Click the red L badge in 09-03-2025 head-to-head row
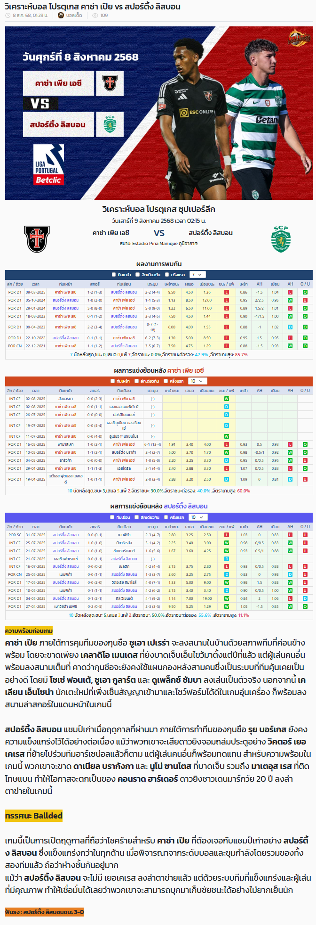316x925 pixels. [227, 292]
